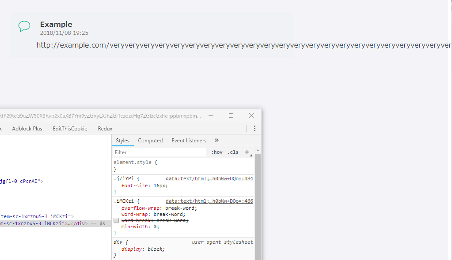Open the EditThisCookie panel tab
Viewport: 452px width, 260px height.
[70, 129]
